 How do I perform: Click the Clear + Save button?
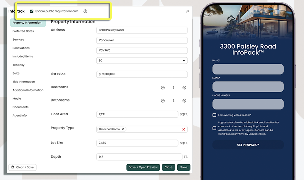[22, 167]
